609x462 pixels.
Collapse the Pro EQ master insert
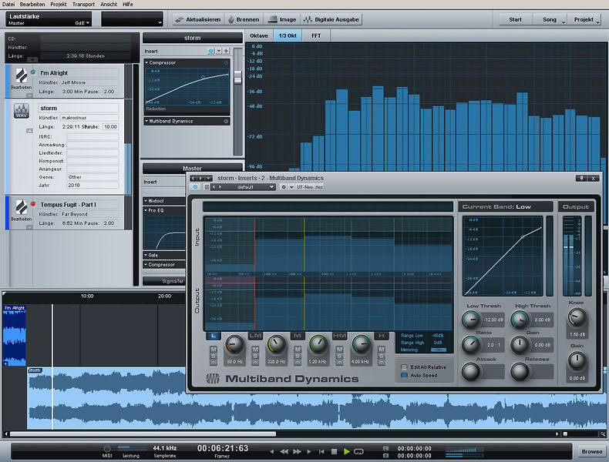(x=145, y=210)
